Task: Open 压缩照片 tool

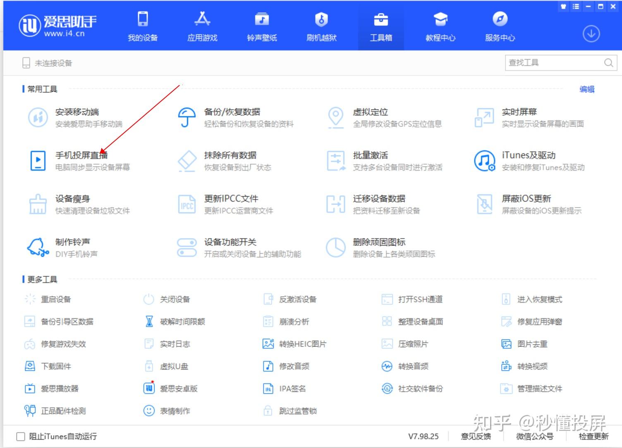Action: [405, 344]
